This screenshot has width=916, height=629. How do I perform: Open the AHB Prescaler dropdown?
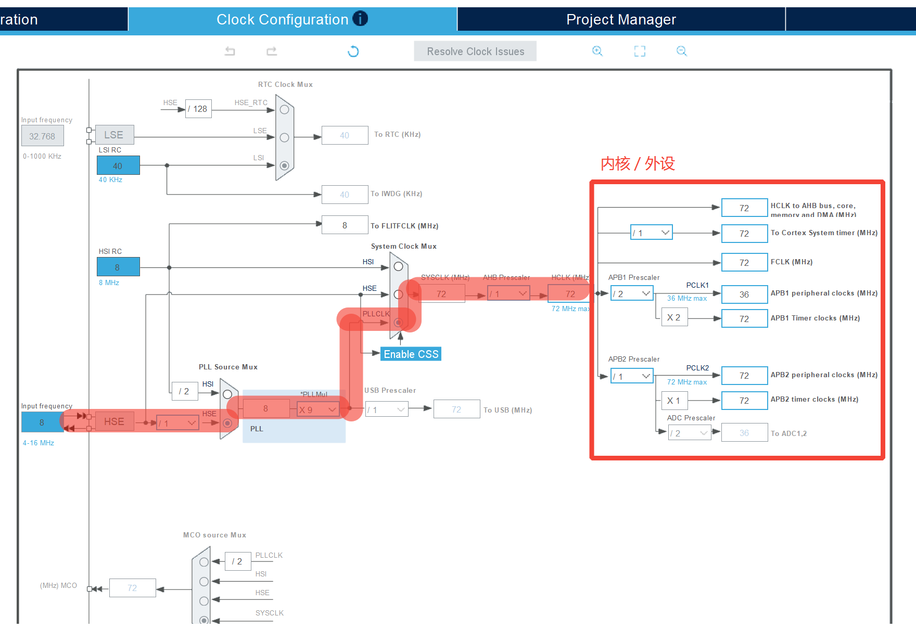pyautogui.click(x=508, y=293)
